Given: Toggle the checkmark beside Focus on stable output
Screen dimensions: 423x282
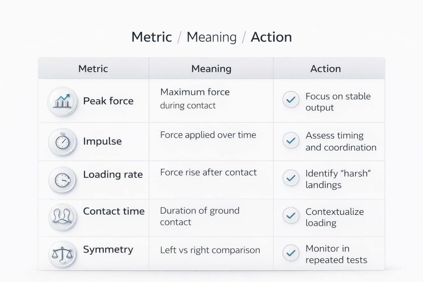Looking at the screenshot, I should pyautogui.click(x=291, y=100).
